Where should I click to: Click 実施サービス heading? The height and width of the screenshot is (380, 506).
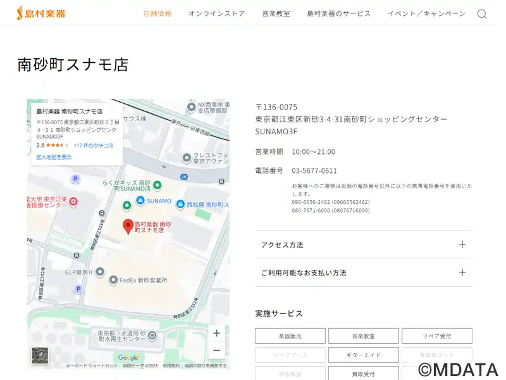pyautogui.click(x=279, y=313)
